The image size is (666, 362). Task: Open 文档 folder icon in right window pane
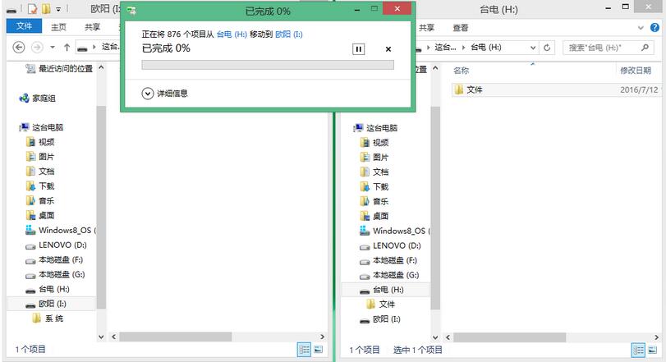coord(365,172)
